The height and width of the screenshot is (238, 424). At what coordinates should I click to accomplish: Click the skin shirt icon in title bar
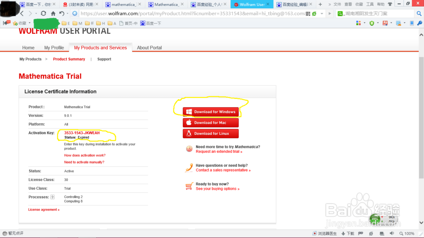(390, 4)
